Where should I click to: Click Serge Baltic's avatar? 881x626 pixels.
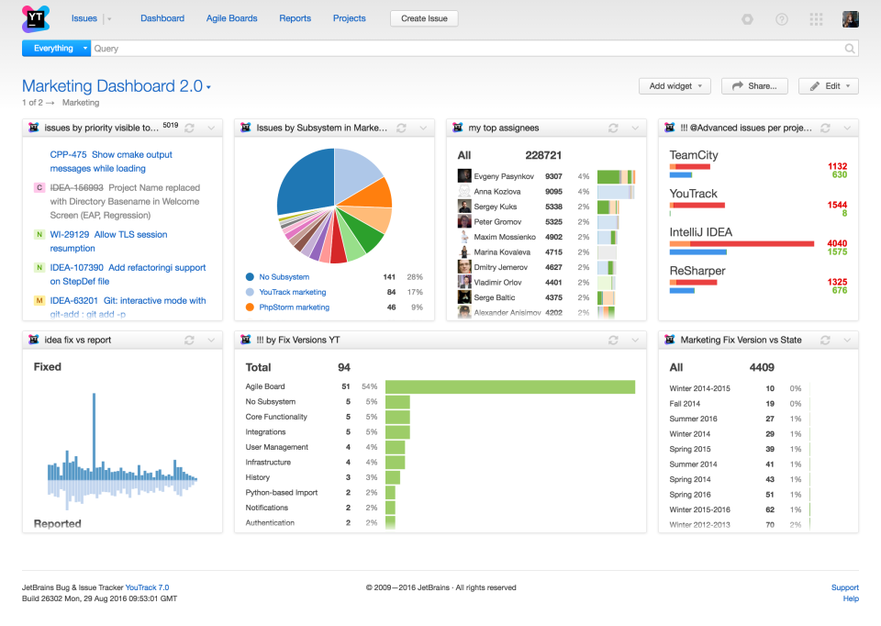click(x=464, y=297)
